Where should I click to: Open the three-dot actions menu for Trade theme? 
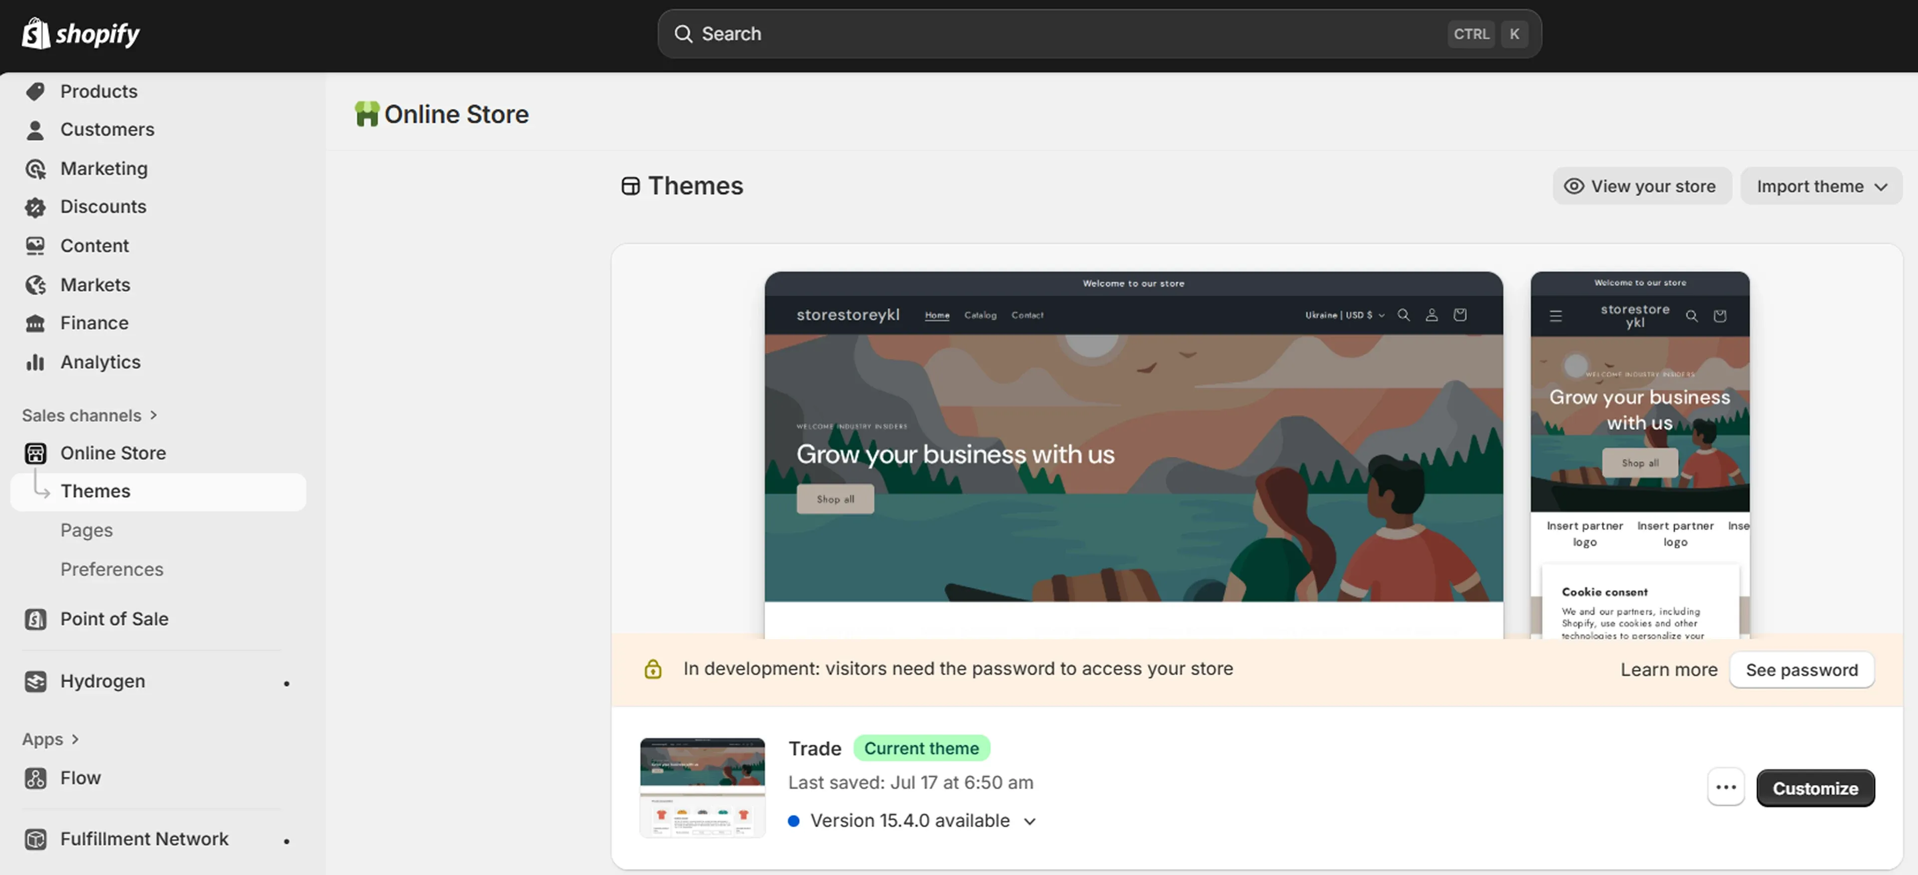[1726, 787]
